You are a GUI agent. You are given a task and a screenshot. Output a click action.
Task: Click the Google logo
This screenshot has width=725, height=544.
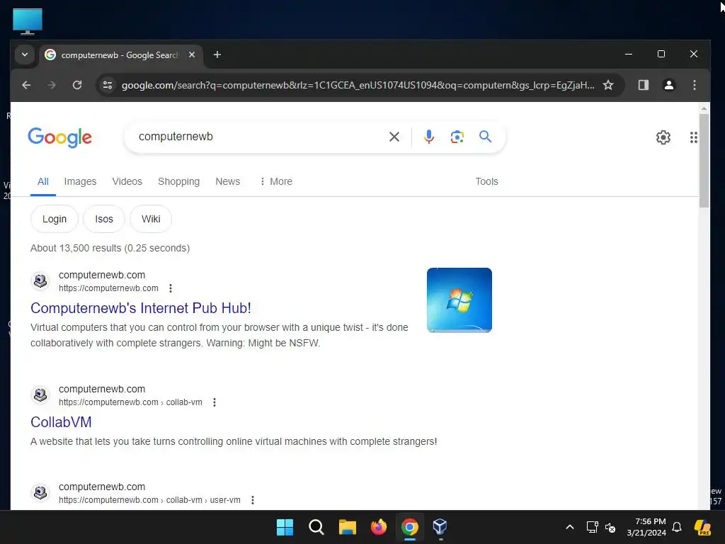(x=60, y=137)
